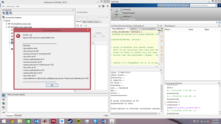
Task: Select 'clearvars K' in Command History
Action: 173,102
